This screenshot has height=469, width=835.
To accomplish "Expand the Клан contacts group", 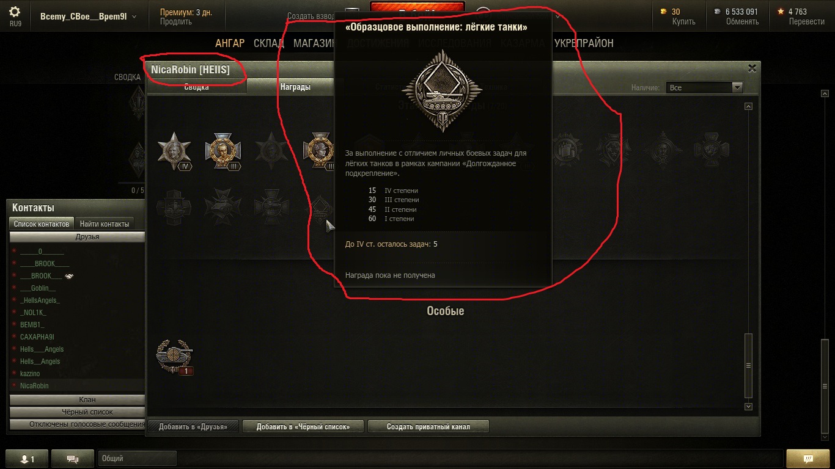I will pyautogui.click(x=77, y=400).
